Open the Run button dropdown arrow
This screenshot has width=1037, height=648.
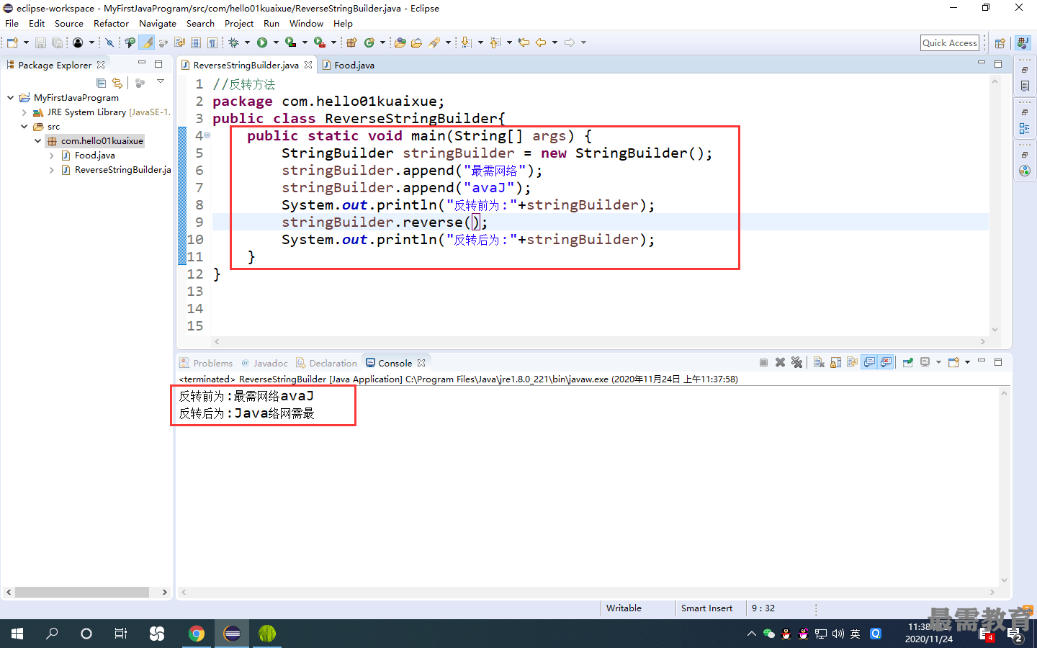point(276,42)
